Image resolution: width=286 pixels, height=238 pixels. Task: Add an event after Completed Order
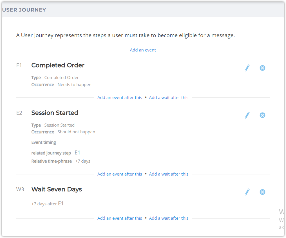(120, 98)
